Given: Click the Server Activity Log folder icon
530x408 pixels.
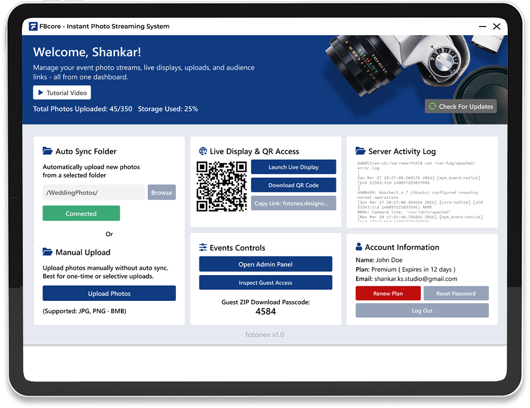Looking at the screenshot, I should [x=360, y=152].
